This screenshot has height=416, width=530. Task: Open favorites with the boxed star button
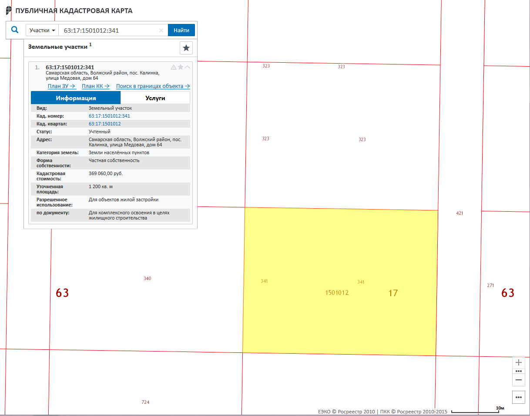point(186,48)
